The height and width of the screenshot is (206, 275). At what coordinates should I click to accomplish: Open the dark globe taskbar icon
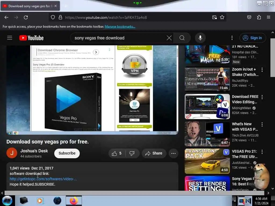pos(57,201)
